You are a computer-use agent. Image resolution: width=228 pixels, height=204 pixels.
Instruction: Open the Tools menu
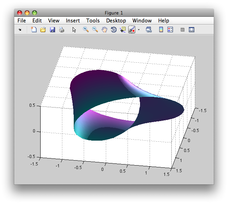point(93,21)
